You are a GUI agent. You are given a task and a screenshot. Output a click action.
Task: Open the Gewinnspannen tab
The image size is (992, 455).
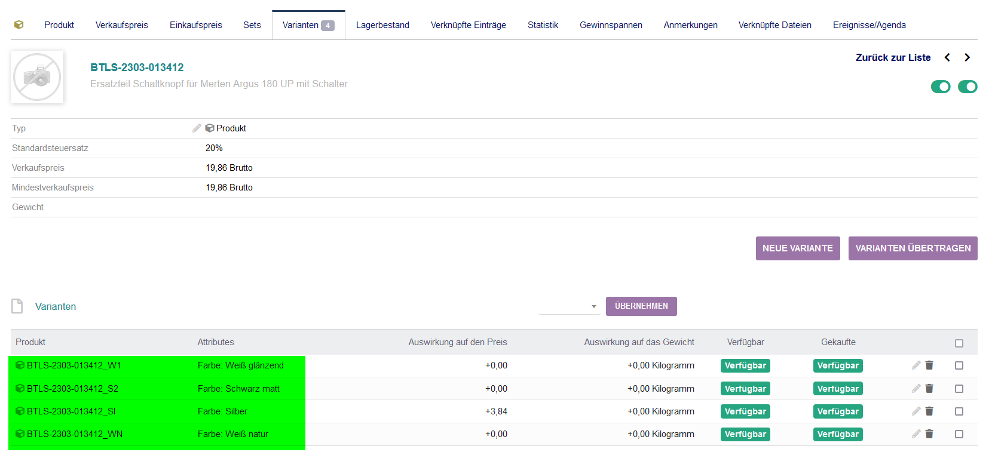611,25
